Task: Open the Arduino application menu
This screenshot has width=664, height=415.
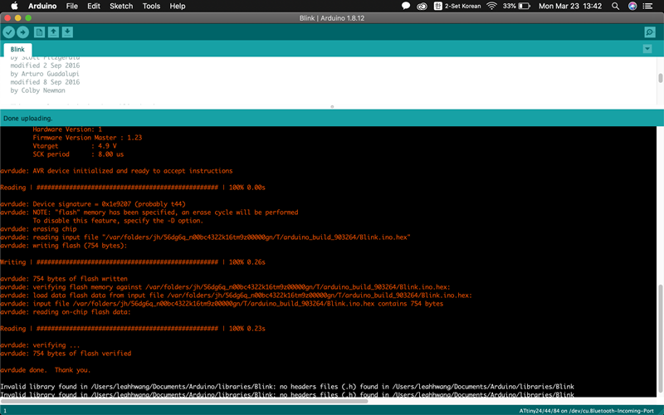Action: point(42,6)
